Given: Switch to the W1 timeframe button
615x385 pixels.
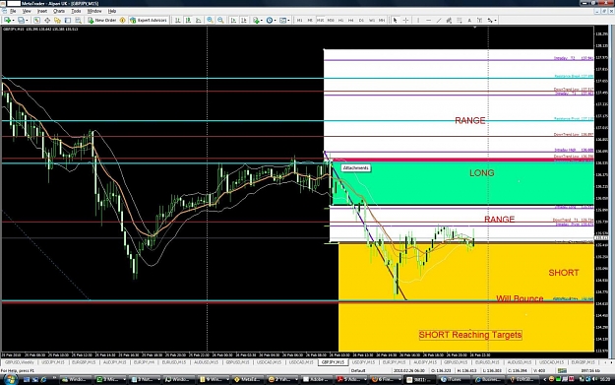Looking at the screenshot, I should coord(371,20).
